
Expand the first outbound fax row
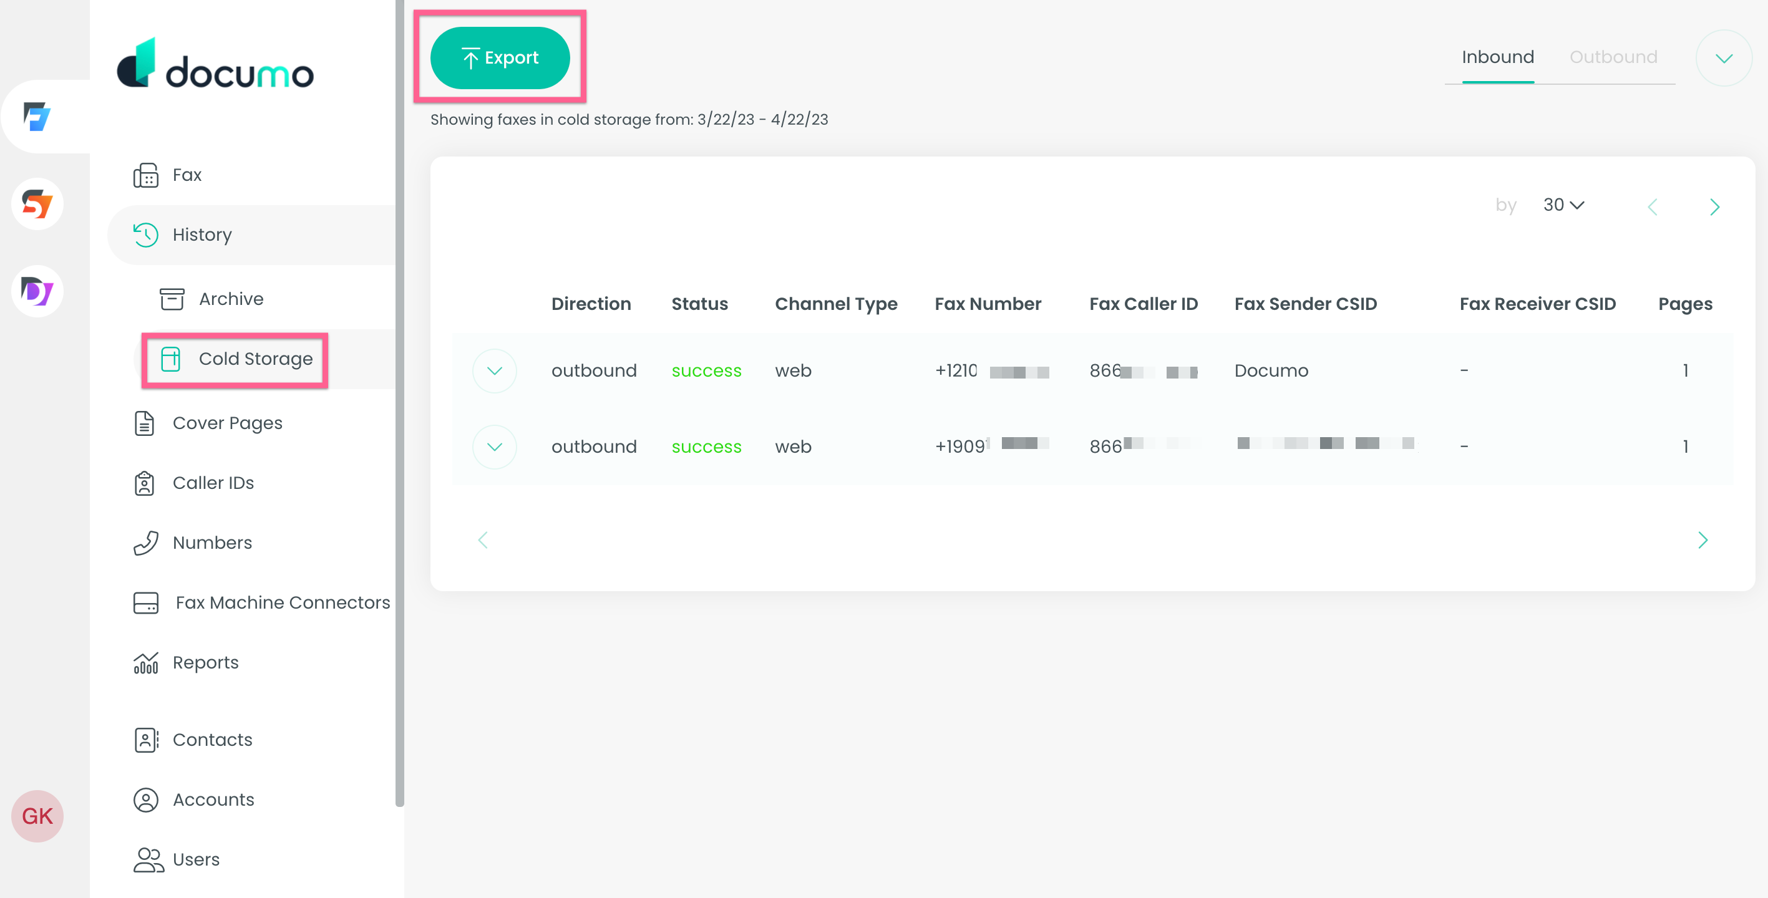click(x=494, y=370)
